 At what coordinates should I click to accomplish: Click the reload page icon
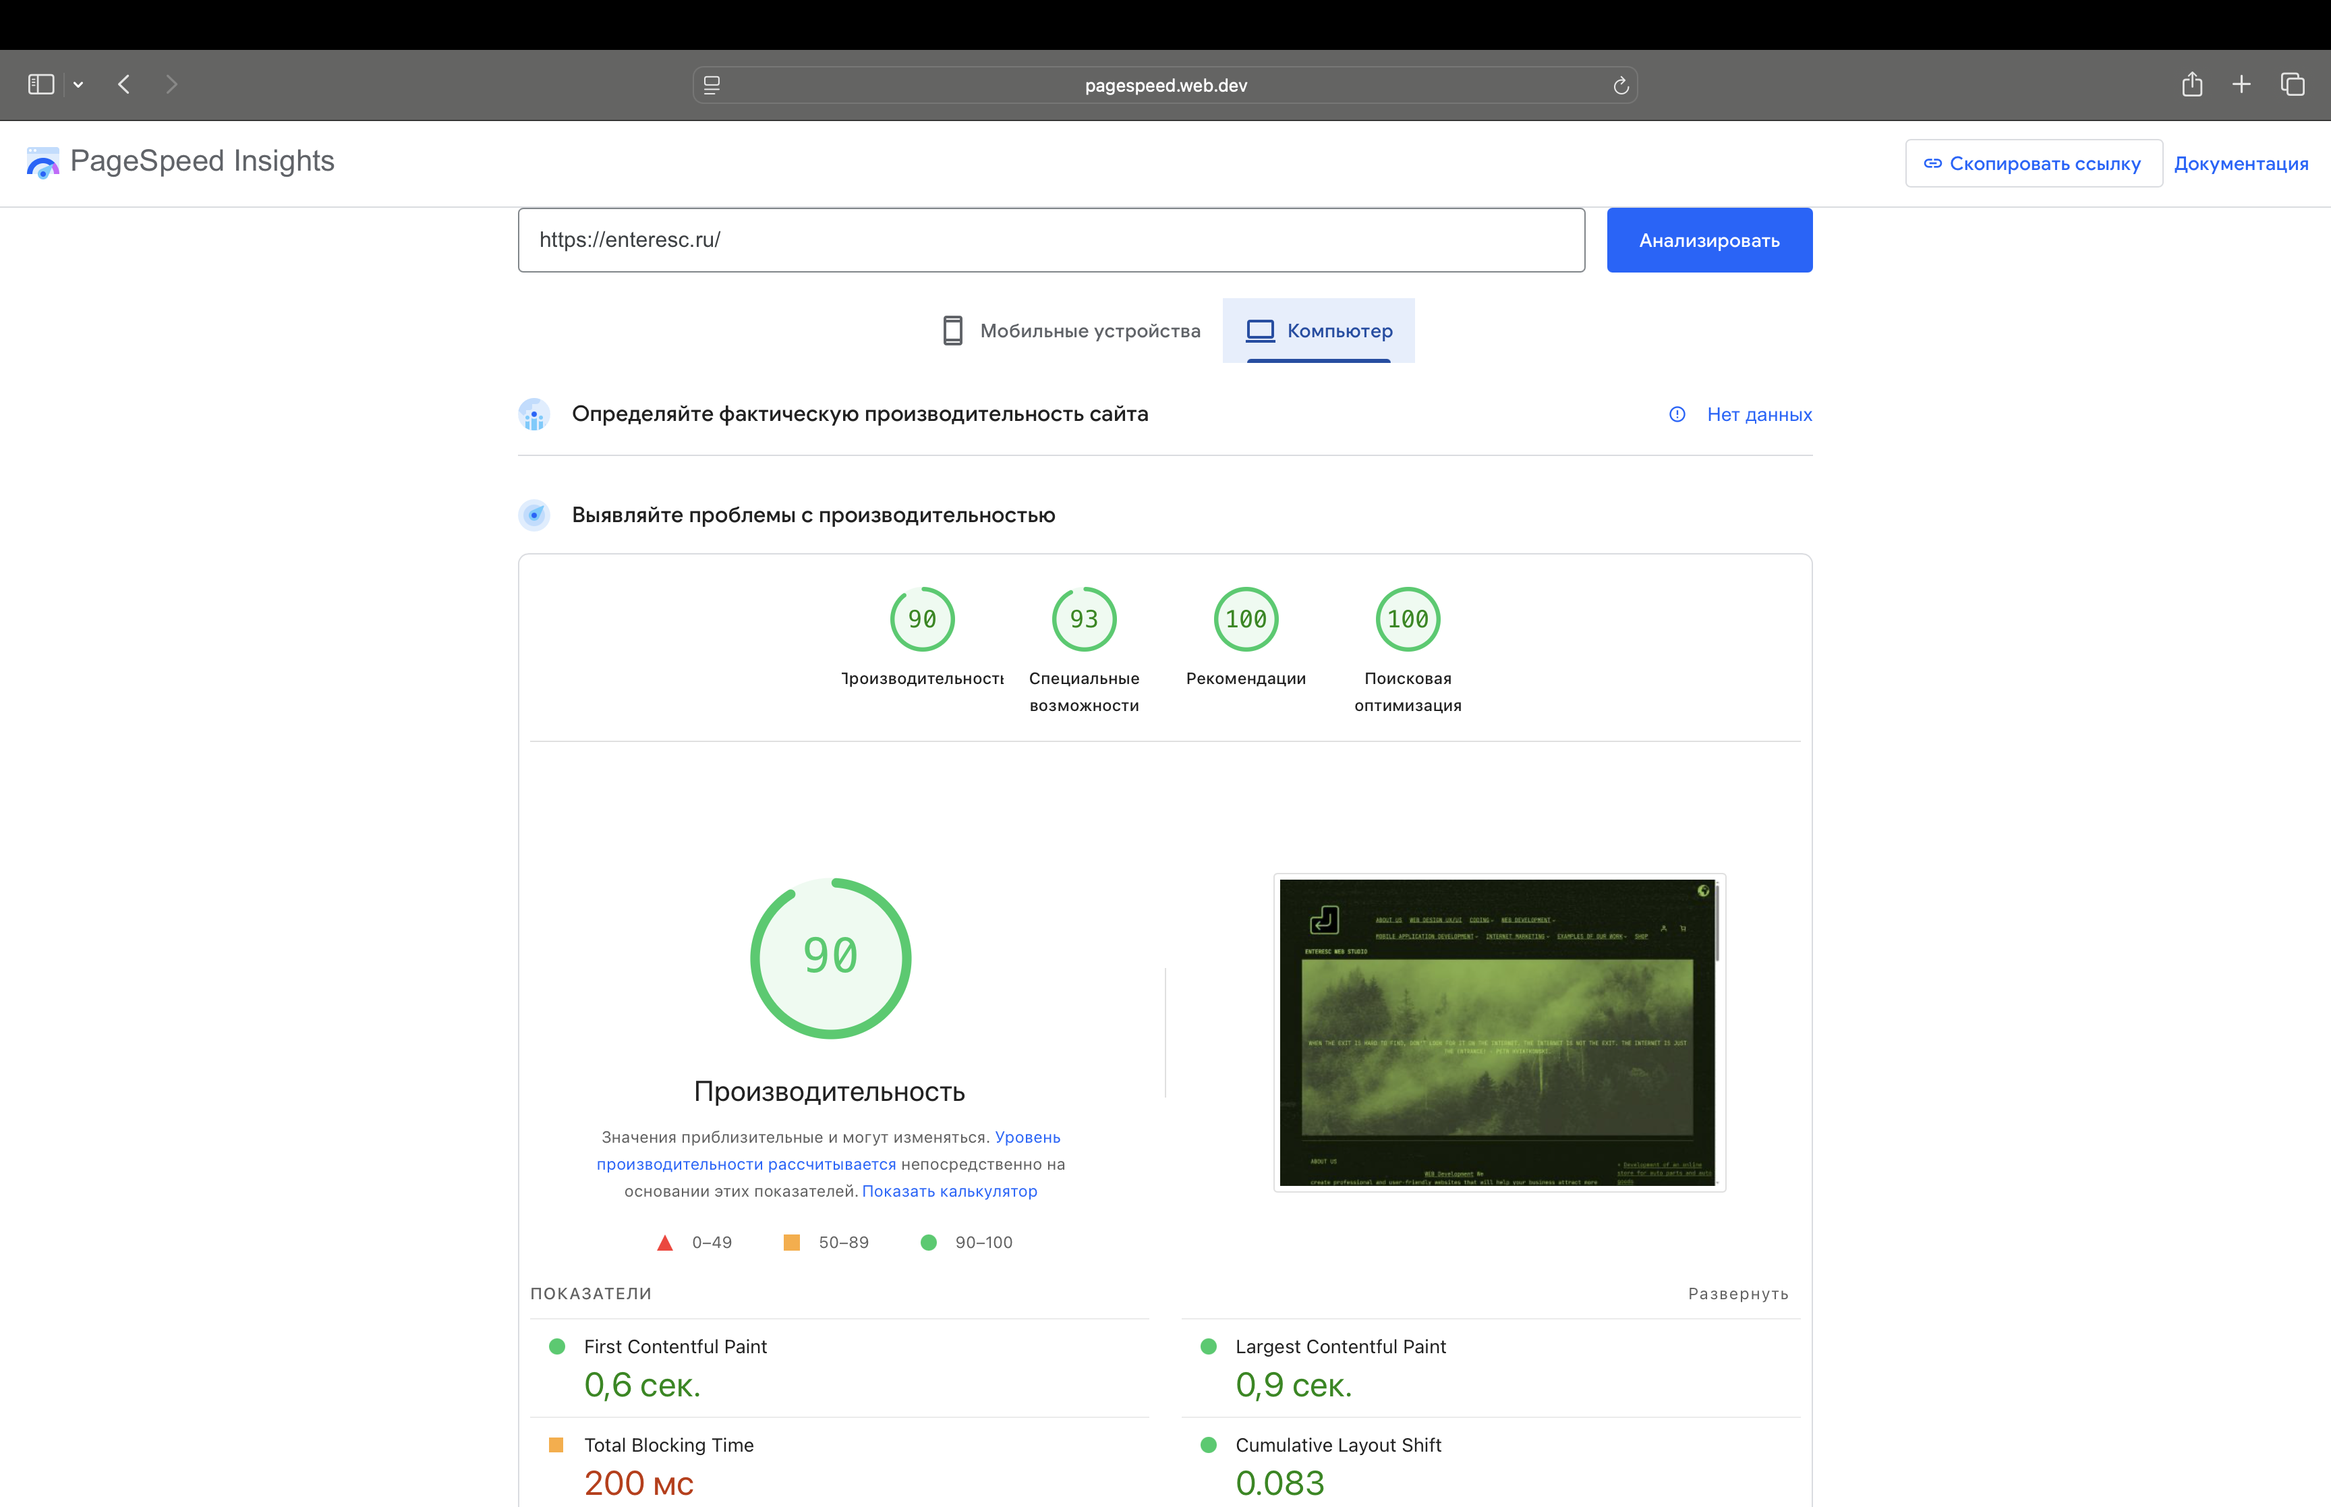pos(1620,86)
